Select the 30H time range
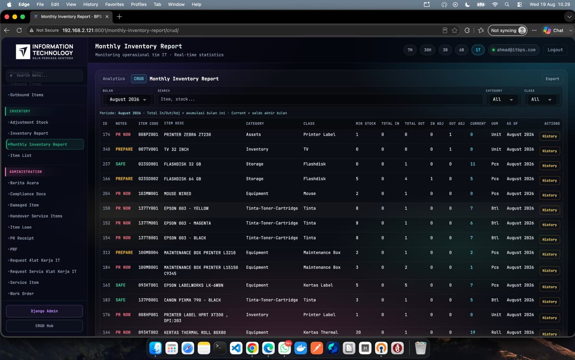The width and height of the screenshot is (575, 360). [x=427, y=50]
